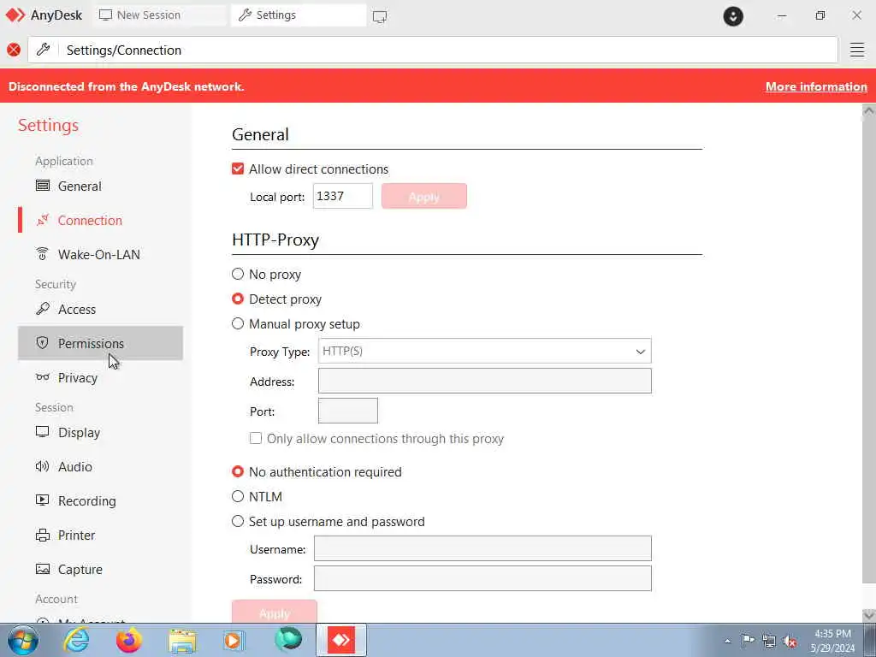Screen dimensions: 876x657
Task: Open the Audio settings page
Action: pyautogui.click(x=101, y=466)
